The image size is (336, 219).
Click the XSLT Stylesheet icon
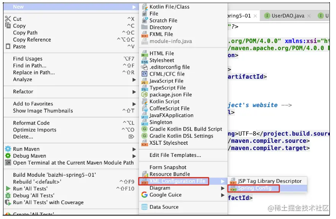pos(145,143)
